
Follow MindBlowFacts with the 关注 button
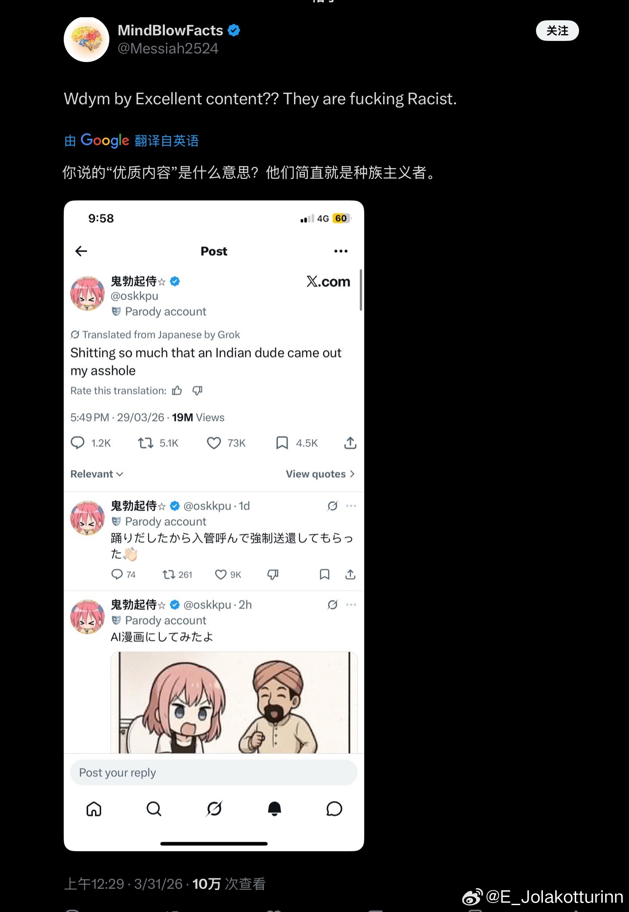point(557,31)
